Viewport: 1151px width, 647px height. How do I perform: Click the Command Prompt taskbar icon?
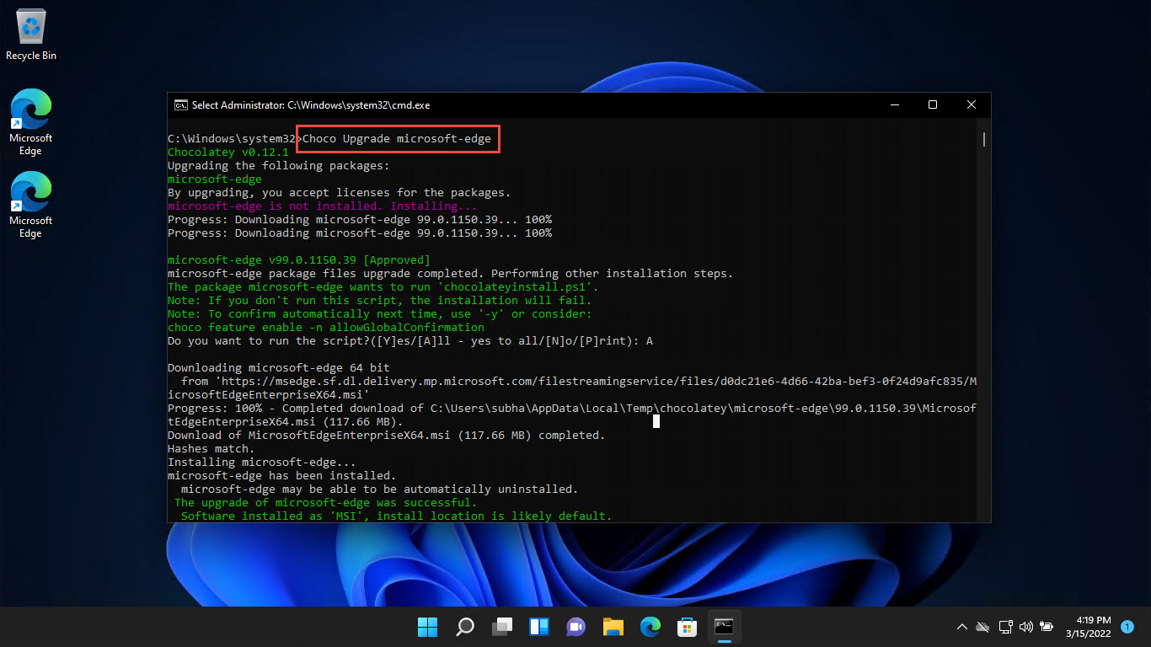coord(724,627)
